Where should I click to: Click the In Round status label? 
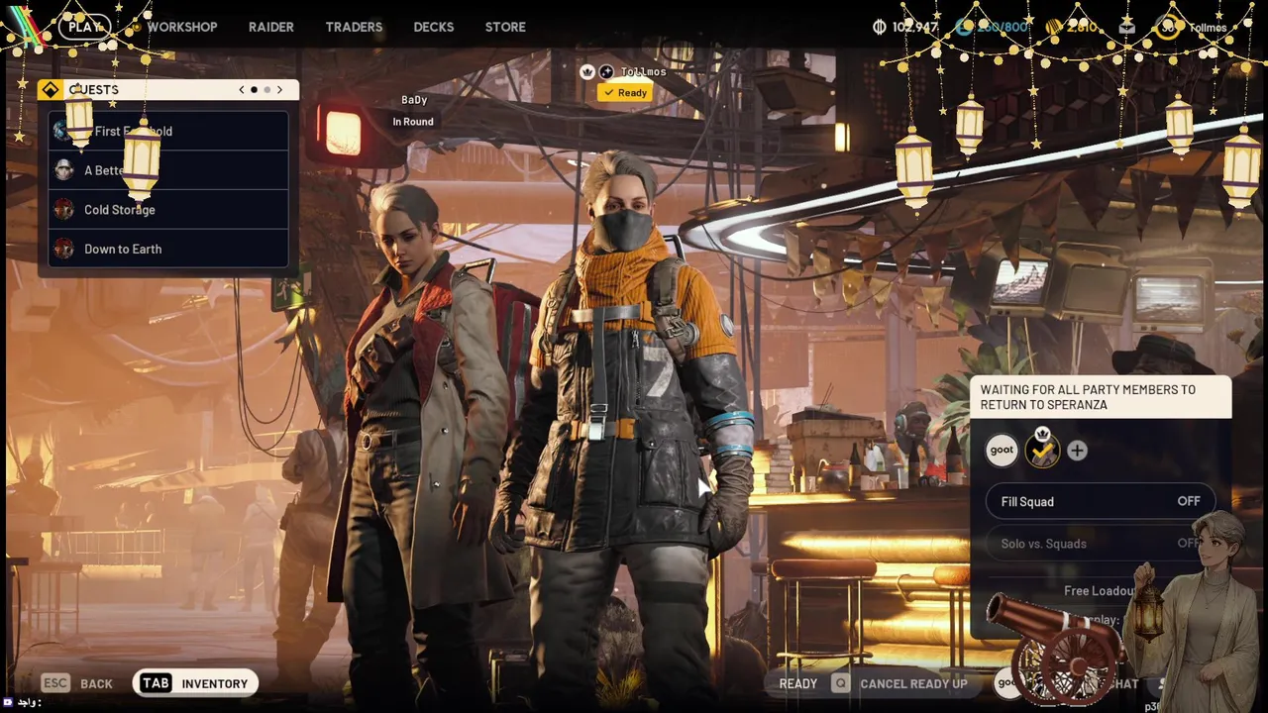click(x=413, y=122)
